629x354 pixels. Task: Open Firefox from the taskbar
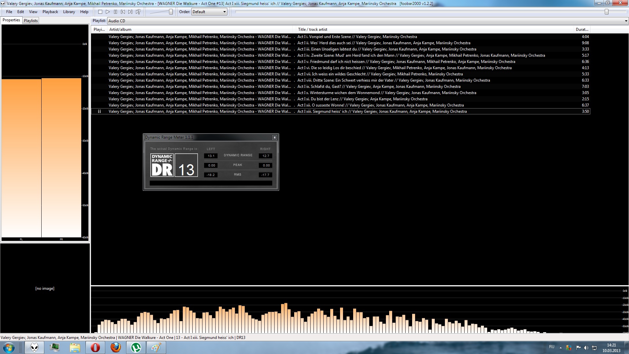116,347
